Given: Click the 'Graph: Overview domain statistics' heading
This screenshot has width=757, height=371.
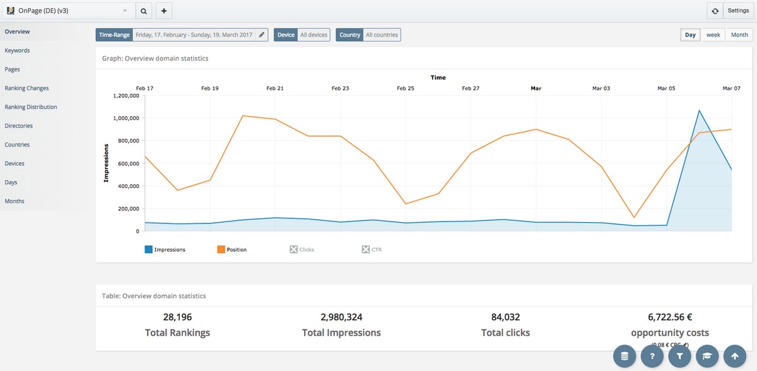Looking at the screenshot, I should pos(155,59).
